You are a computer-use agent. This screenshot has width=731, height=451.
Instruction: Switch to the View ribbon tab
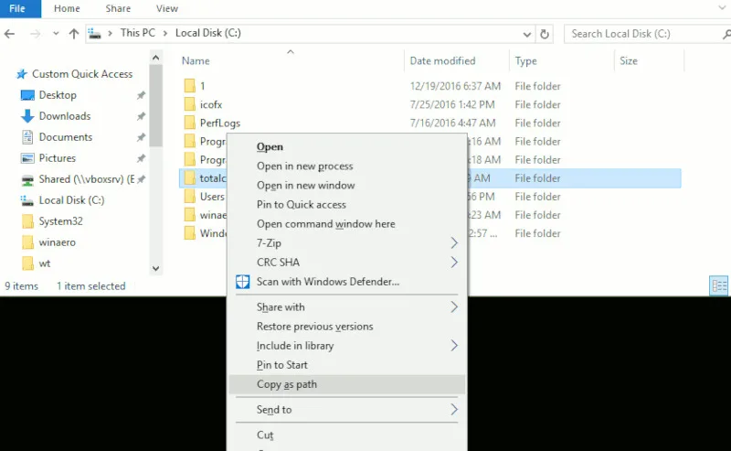tap(167, 8)
